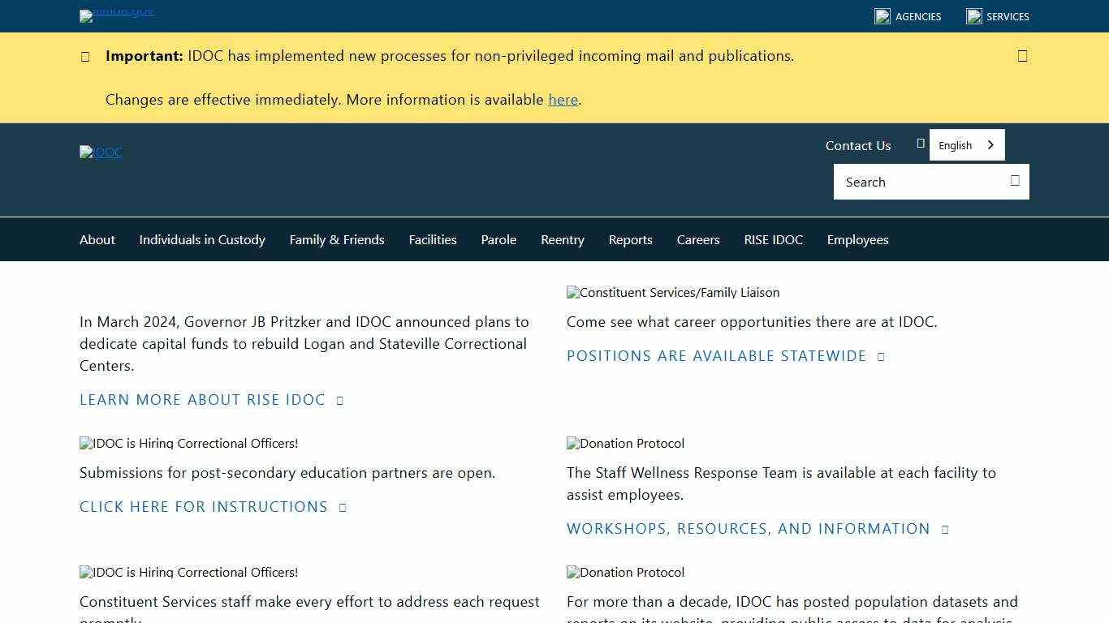The height and width of the screenshot is (623, 1109).
Task: Dismiss the yellow important alert banner
Action: click(x=1022, y=56)
